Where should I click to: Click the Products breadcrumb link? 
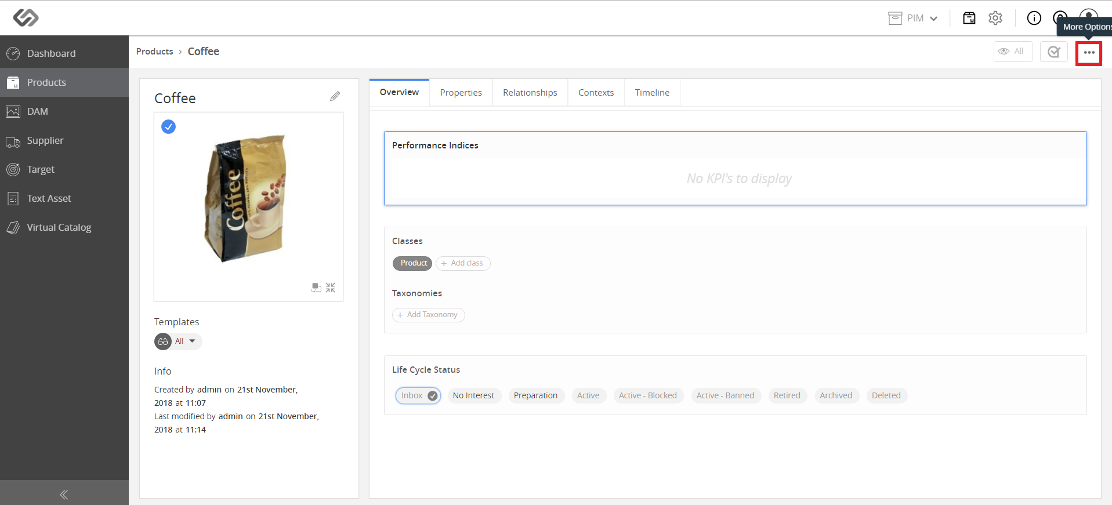[x=155, y=52]
